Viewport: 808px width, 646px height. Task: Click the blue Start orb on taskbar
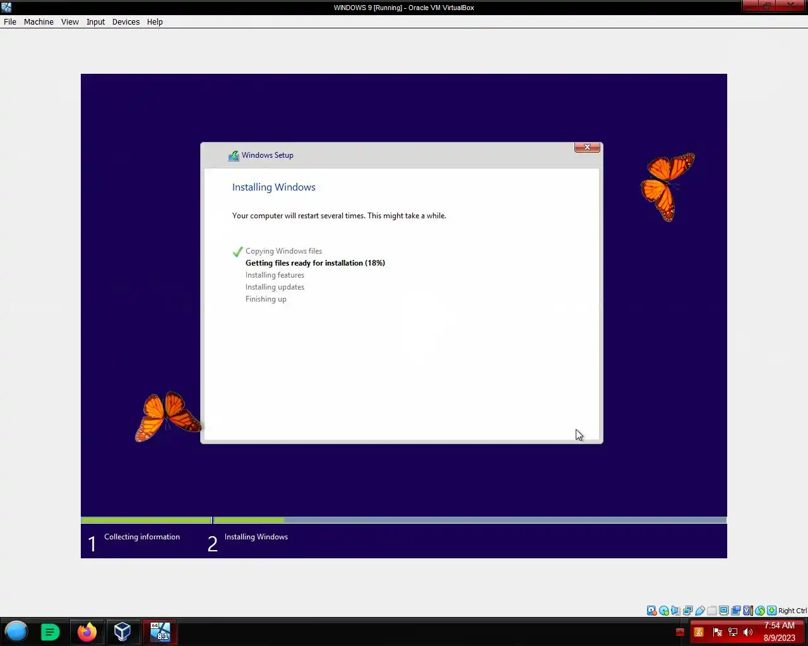[x=16, y=631]
